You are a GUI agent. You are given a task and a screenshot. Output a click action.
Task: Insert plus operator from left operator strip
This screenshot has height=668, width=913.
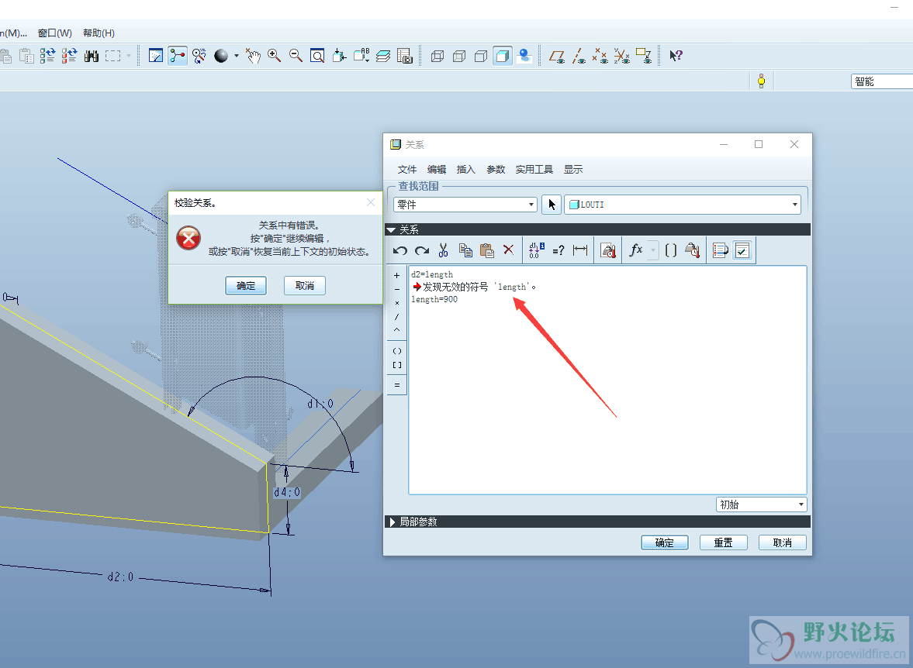[397, 275]
